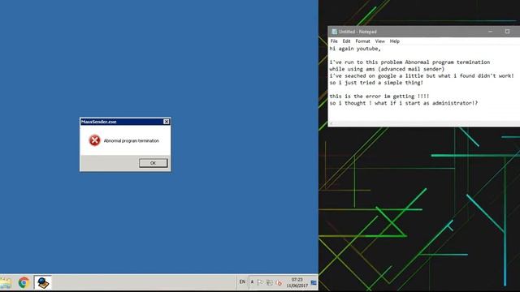The height and width of the screenshot is (292, 520).
Task: Click the MassSender app icon on the taskbar
Action: (43, 283)
